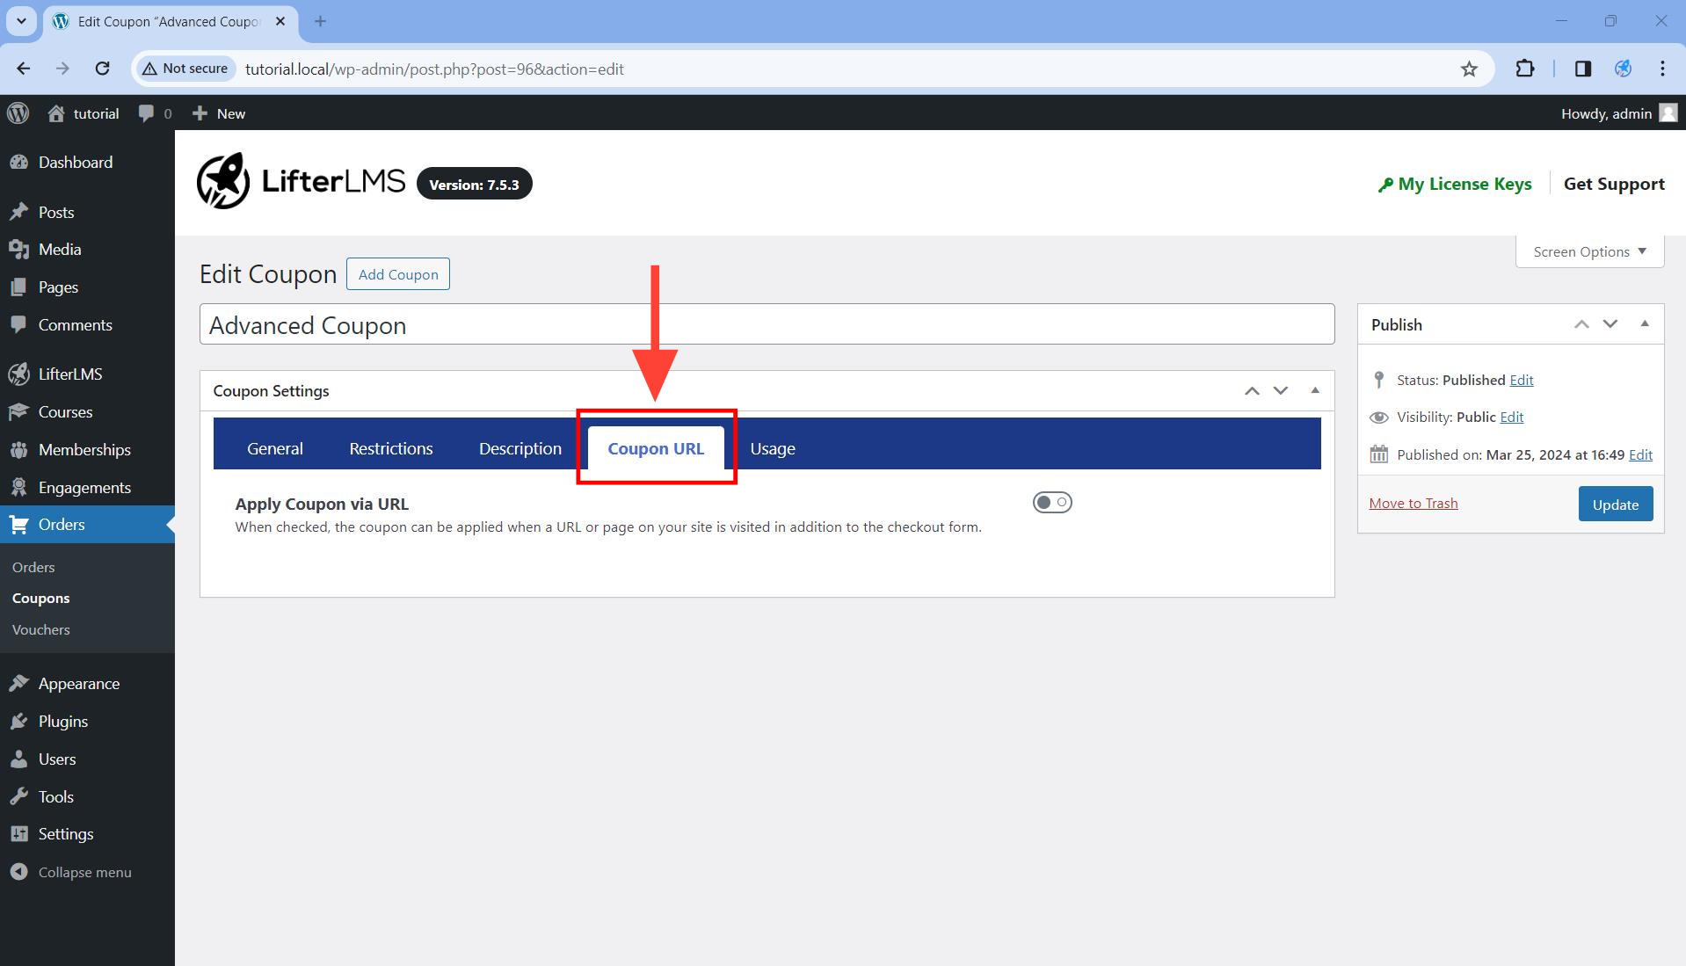1686x966 pixels.
Task: Switch to the Description tab
Action: 520,448
